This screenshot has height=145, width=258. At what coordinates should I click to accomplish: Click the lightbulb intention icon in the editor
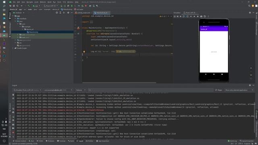[x=84, y=52]
